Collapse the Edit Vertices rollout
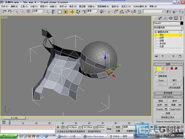The height and width of the screenshot is (139, 185). (168, 97)
